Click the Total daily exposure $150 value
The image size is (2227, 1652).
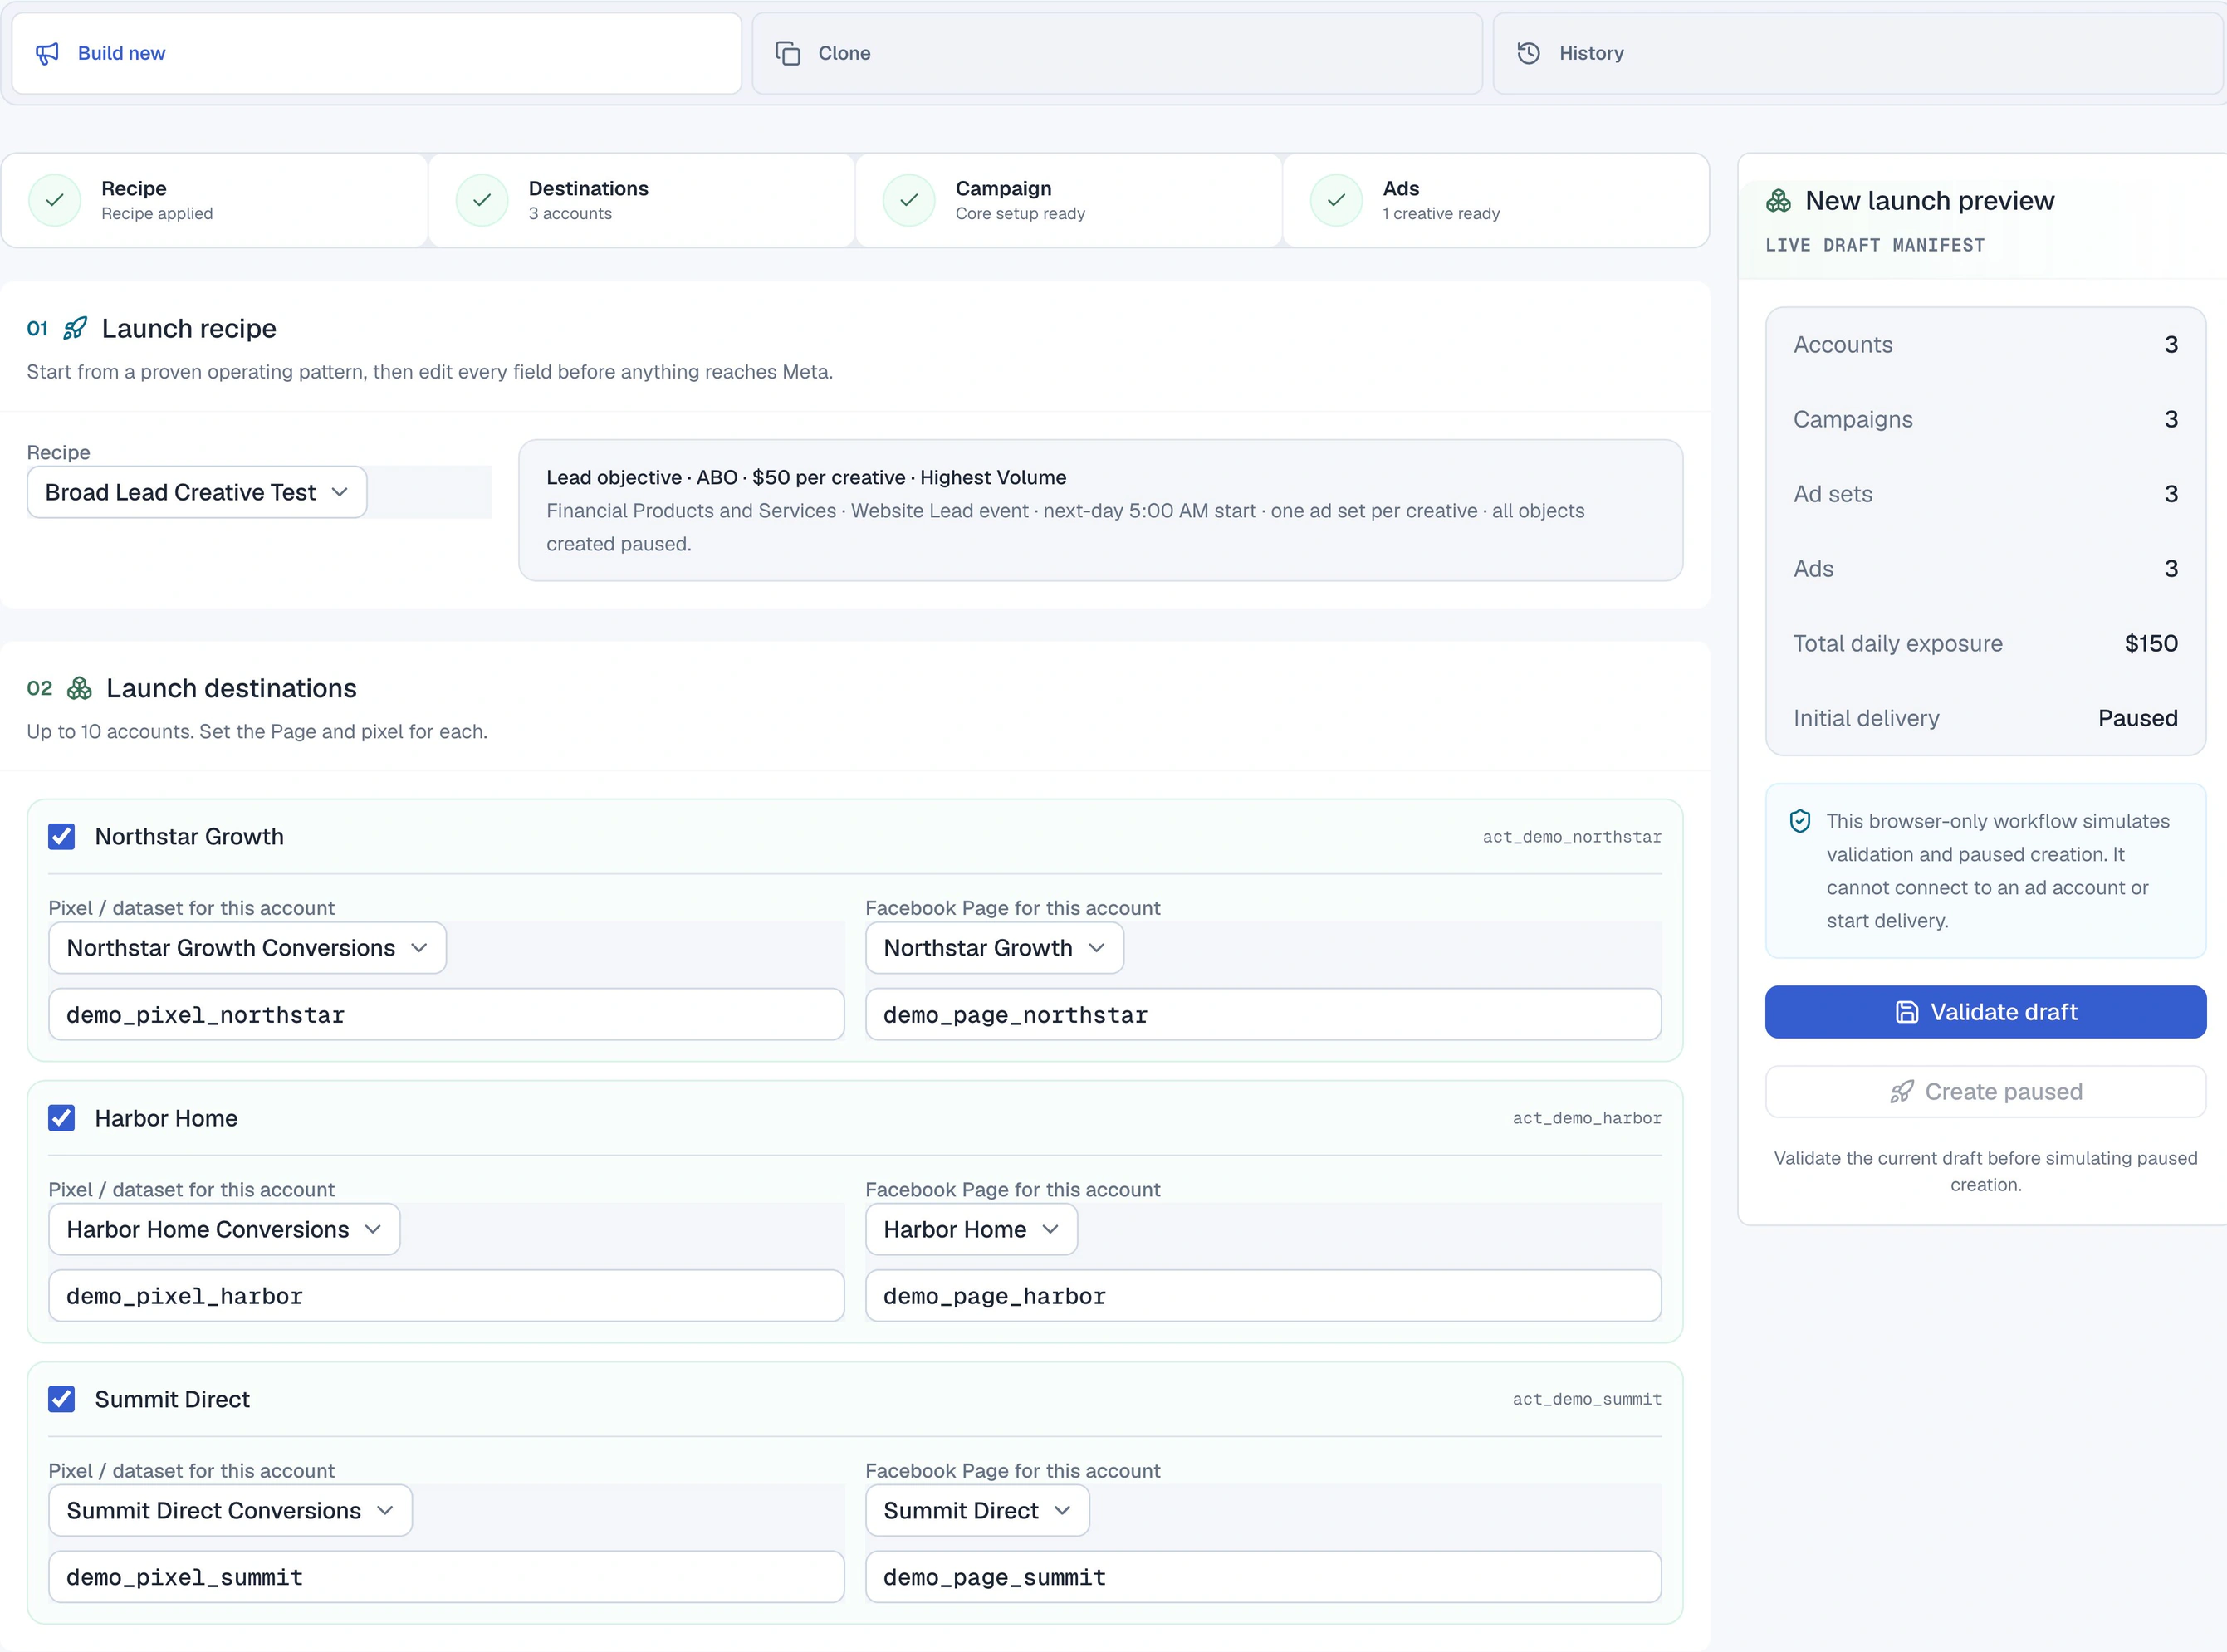[x=2151, y=643]
